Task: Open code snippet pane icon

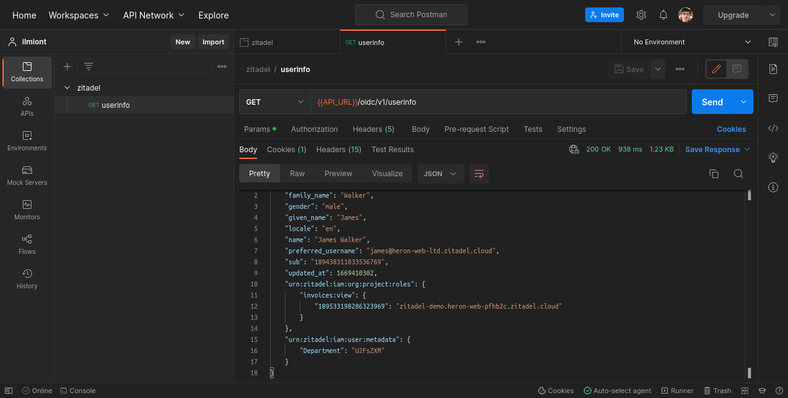Action: tap(773, 128)
